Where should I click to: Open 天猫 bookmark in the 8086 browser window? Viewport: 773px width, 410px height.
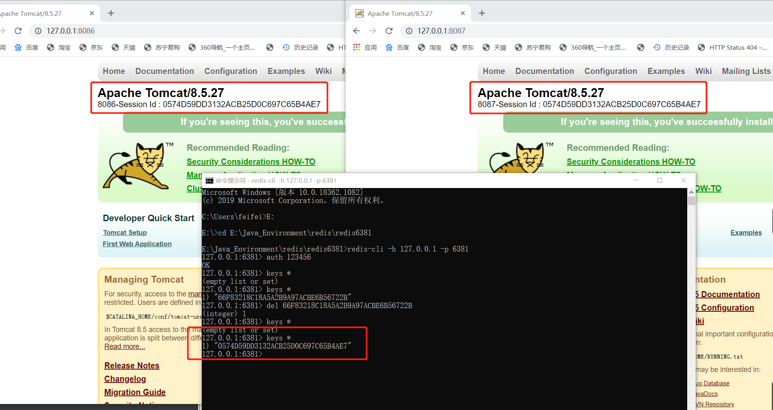coord(123,47)
